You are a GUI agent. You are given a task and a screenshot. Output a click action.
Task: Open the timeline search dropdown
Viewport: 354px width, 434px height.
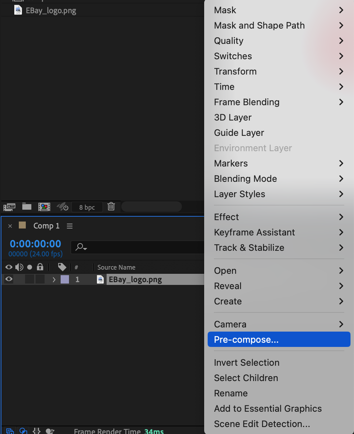coord(82,247)
